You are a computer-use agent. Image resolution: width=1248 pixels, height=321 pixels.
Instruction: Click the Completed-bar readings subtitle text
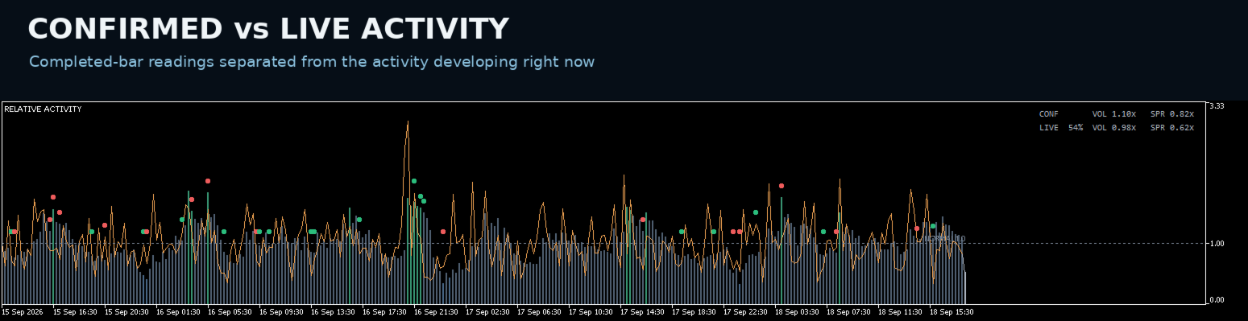(x=312, y=62)
